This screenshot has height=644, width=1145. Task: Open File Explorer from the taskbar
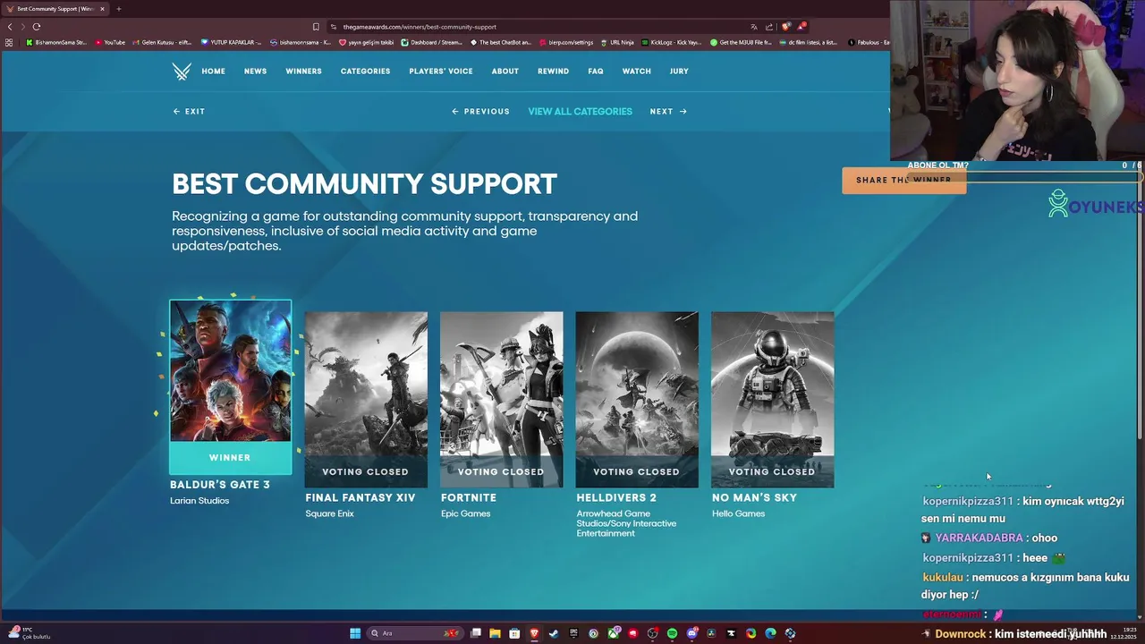(495, 633)
